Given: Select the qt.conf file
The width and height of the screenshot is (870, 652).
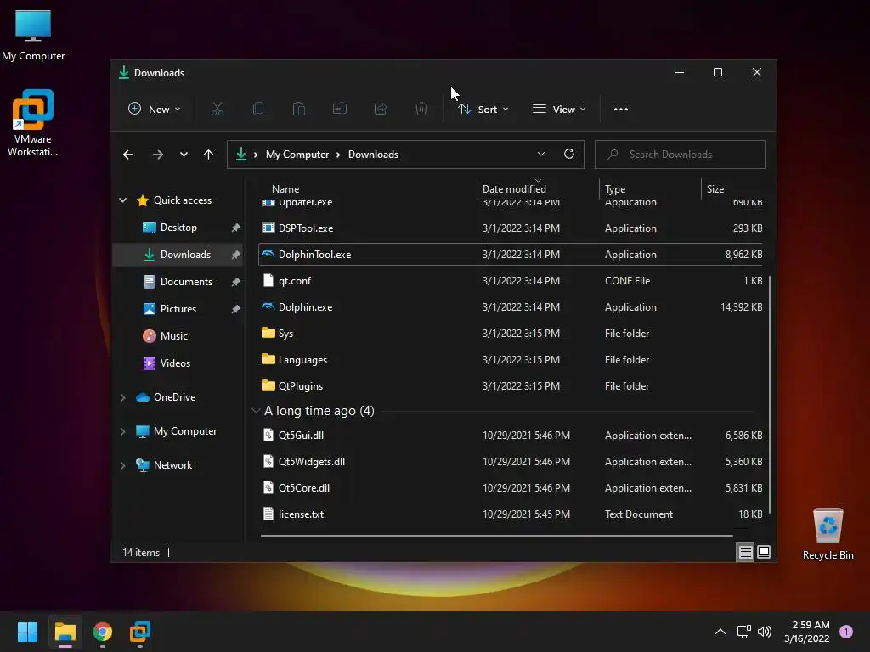Looking at the screenshot, I should click(511, 281).
